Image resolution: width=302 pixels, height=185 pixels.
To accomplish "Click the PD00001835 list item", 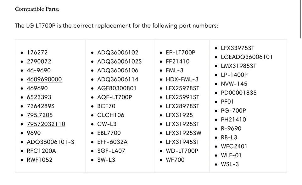I will pos(238,93).
